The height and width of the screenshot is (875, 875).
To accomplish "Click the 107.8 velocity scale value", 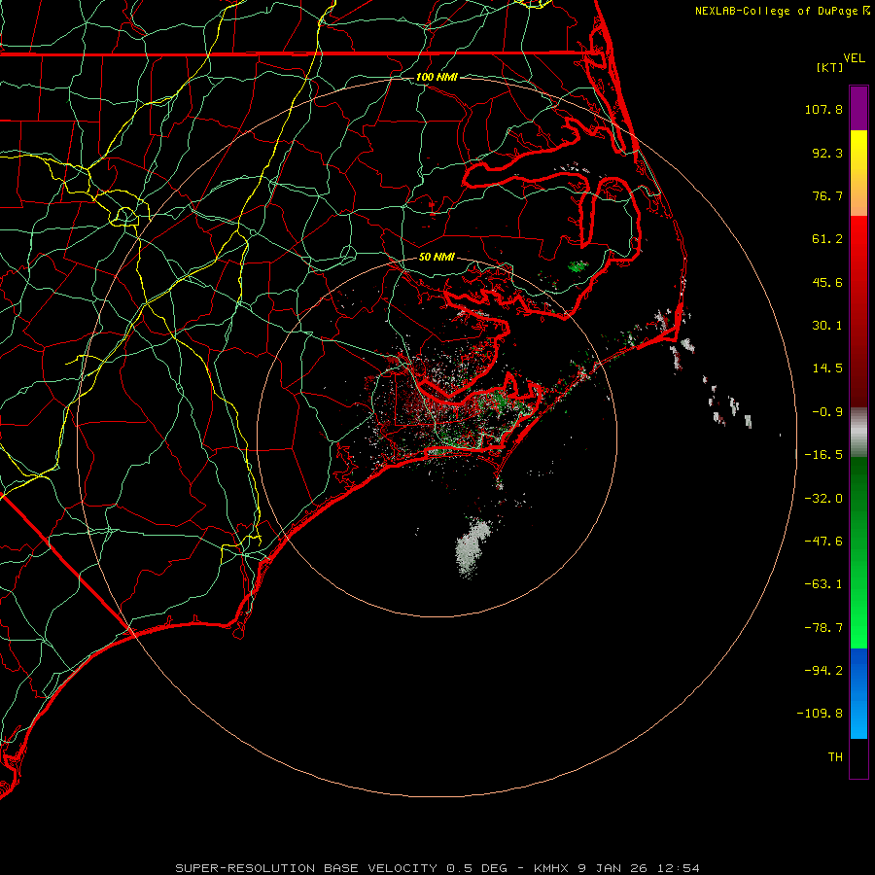I will point(823,109).
